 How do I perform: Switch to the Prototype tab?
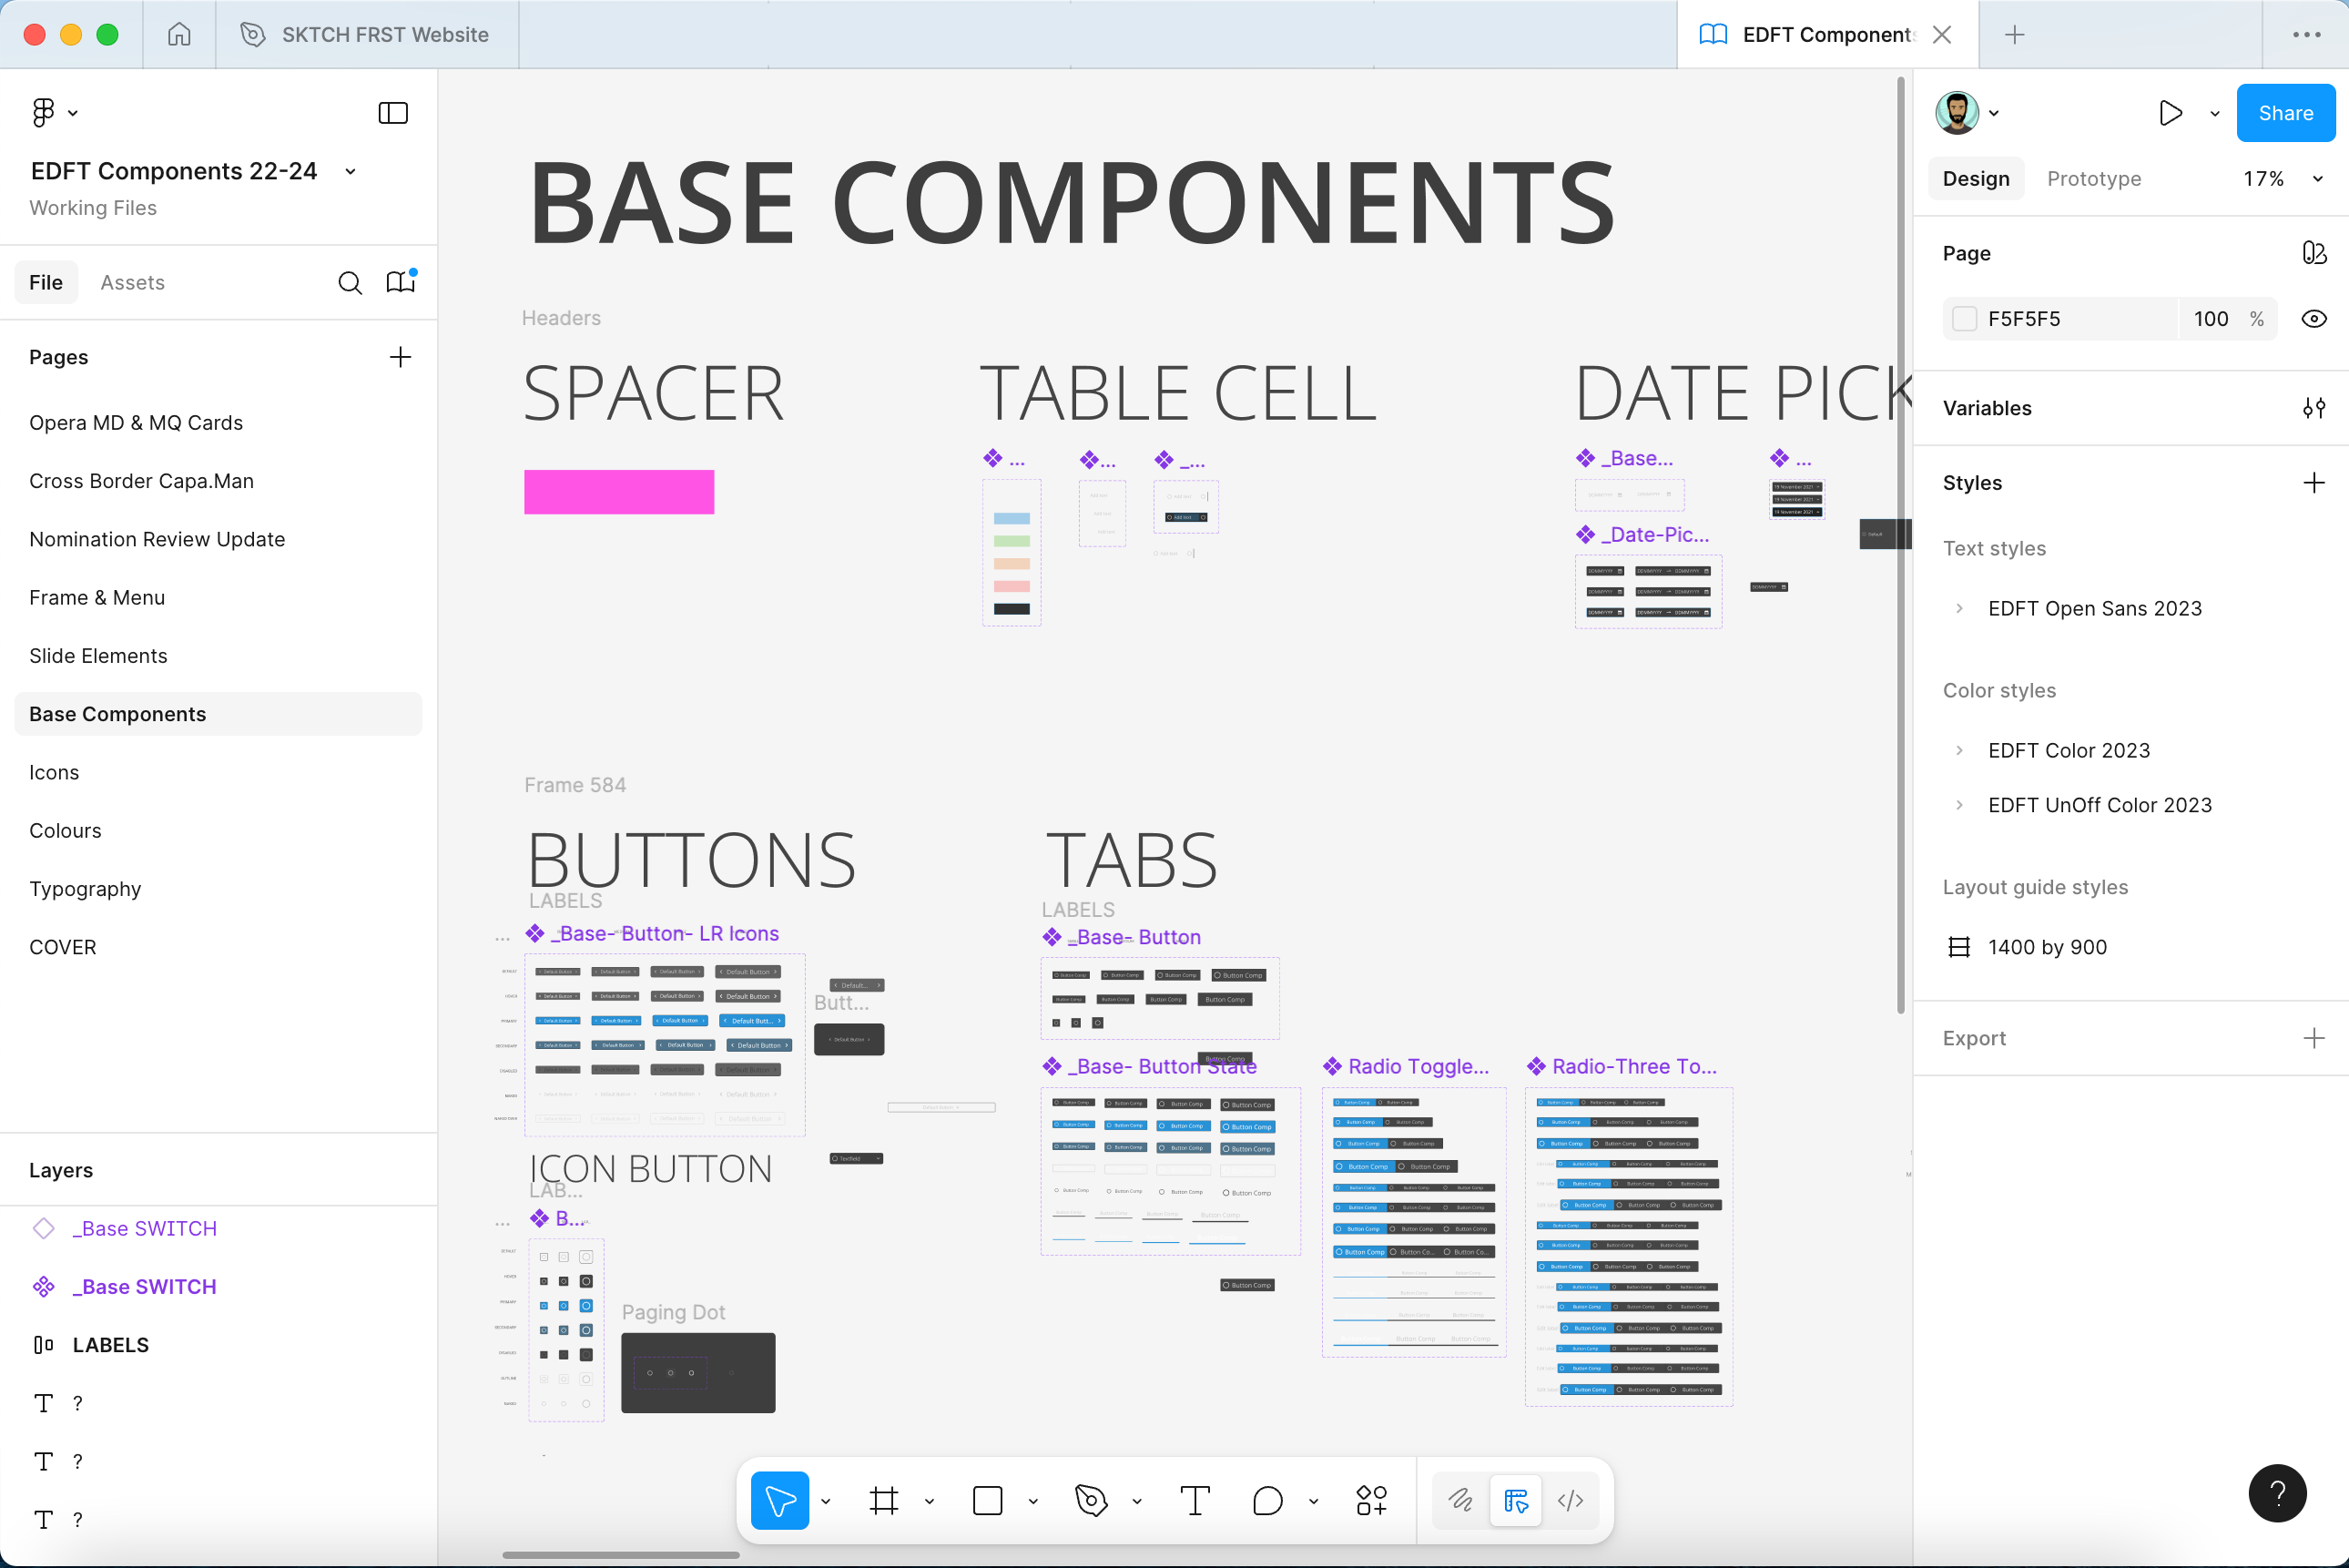2093,179
